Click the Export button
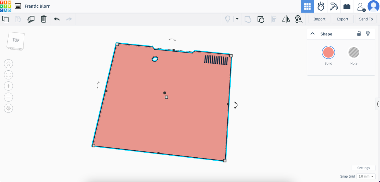380x182 pixels. tap(342, 19)
